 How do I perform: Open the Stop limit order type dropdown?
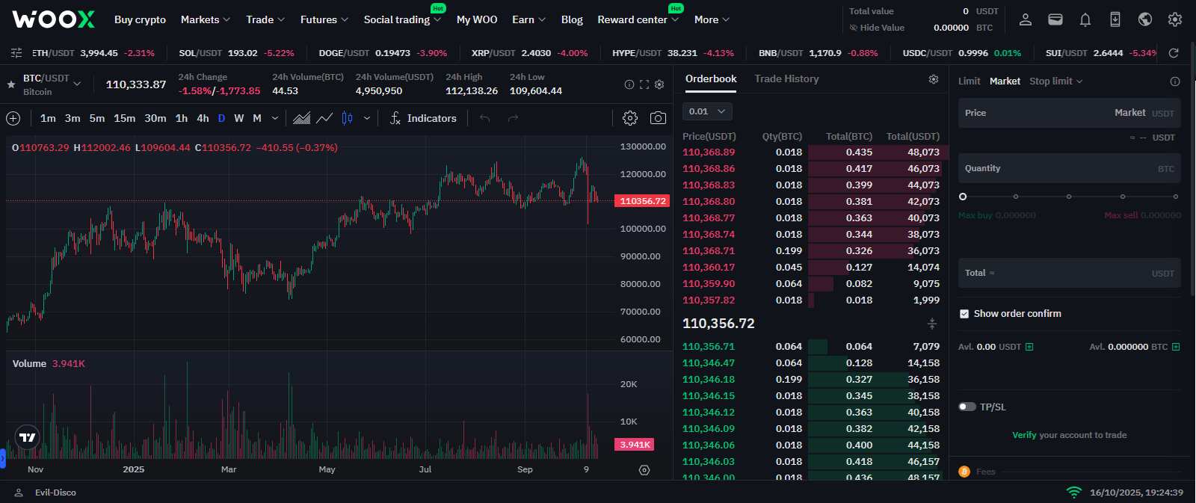(x=1055, y=81)
